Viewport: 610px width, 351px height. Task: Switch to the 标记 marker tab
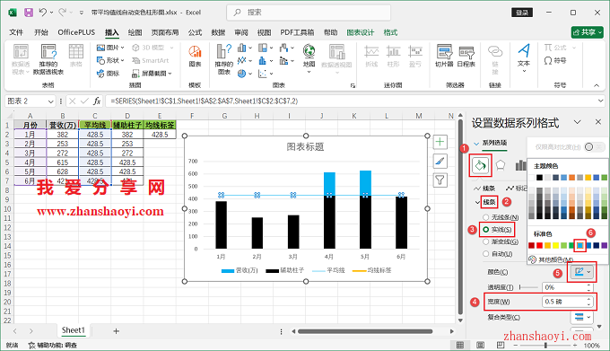[516, 189]
